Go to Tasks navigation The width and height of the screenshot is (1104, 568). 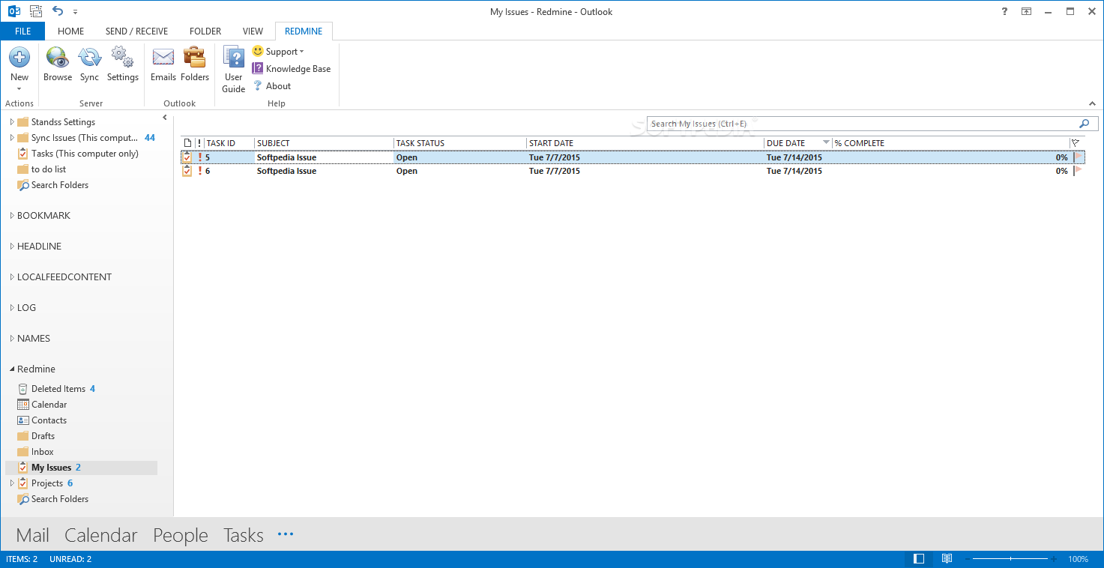(x=244, y=535)
